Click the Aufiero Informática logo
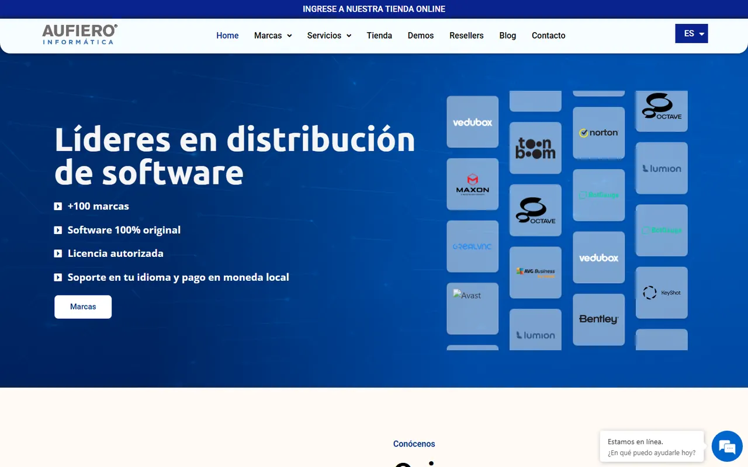This screenshot has height=467, width=748. 79,34
